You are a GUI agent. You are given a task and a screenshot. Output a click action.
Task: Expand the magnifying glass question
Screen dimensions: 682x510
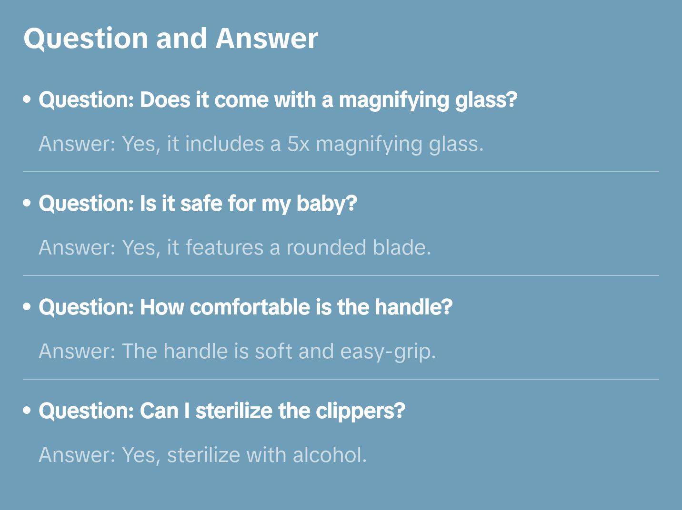278,100
